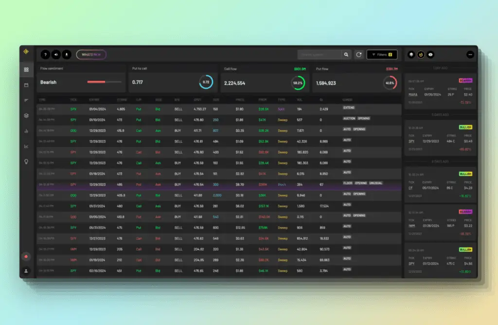498x325 pixels.
Task: Open the Filters dropdown
Action: (x=382, y=55)
